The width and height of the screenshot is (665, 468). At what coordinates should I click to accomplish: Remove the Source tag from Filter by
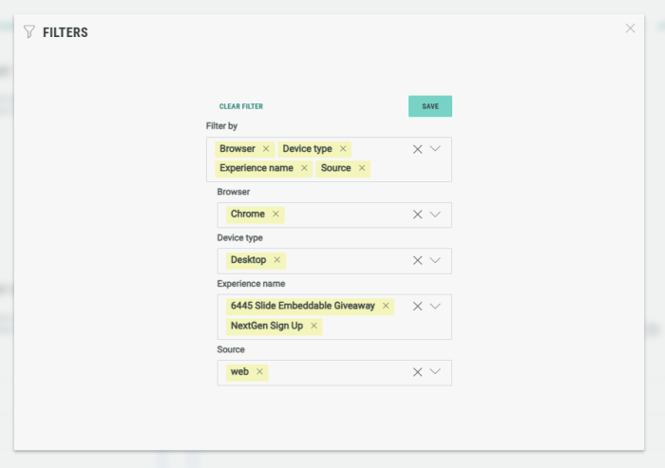pyautogui.click(x=362, y=168)
